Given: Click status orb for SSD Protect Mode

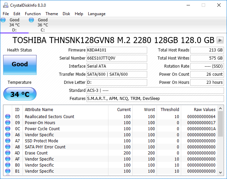Looking at the screenshot, I should [8, 141].
